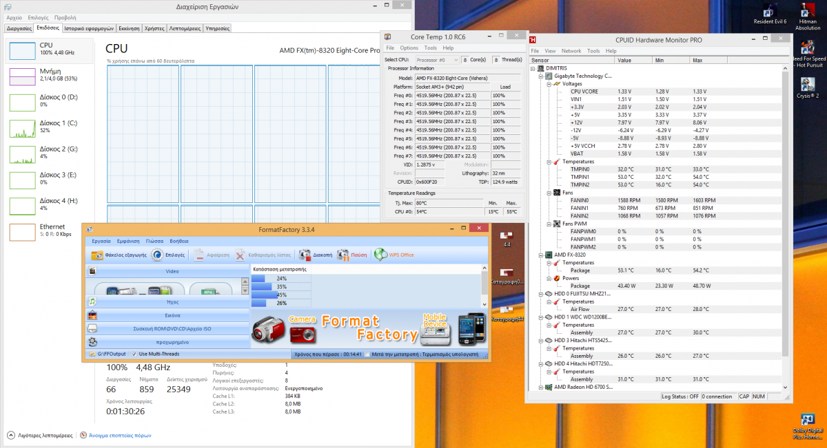Viewport: 827px width, 448px height.
Task: Open the Hitman Absolution desktop shortcut
Action: click(808, 17)
